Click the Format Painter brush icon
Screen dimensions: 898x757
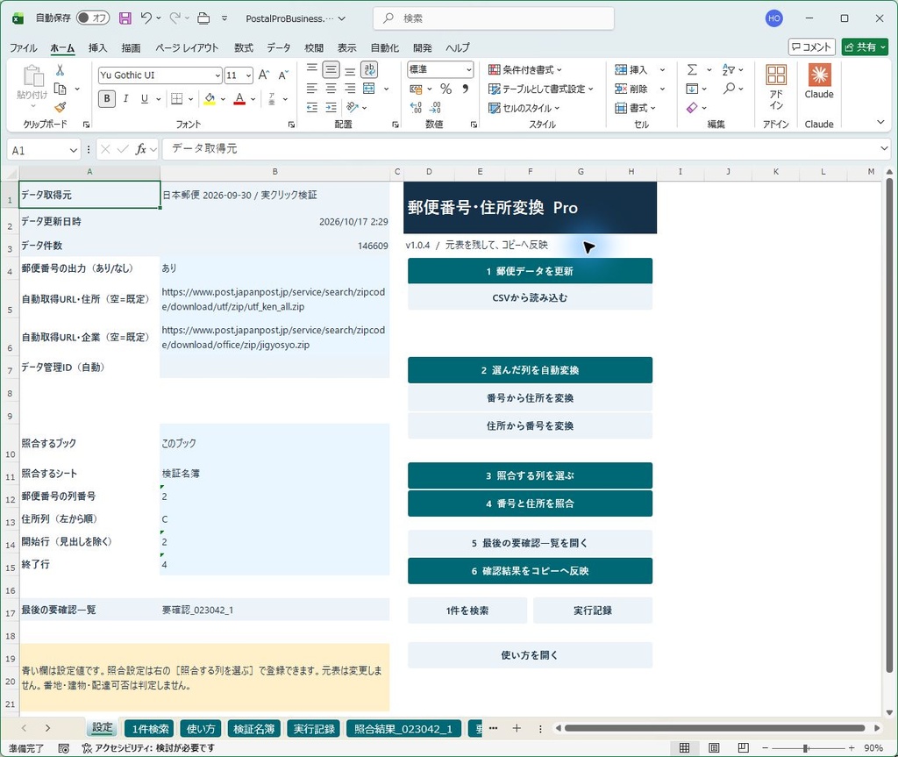tap(61, 107)
